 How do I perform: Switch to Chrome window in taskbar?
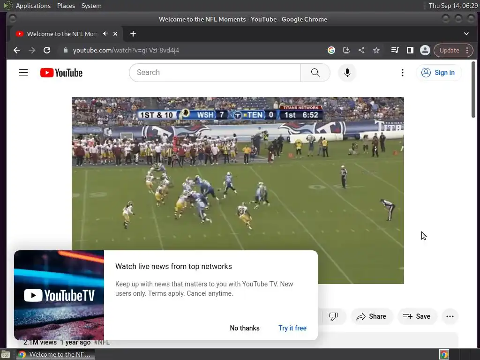(x=55, y=354)
